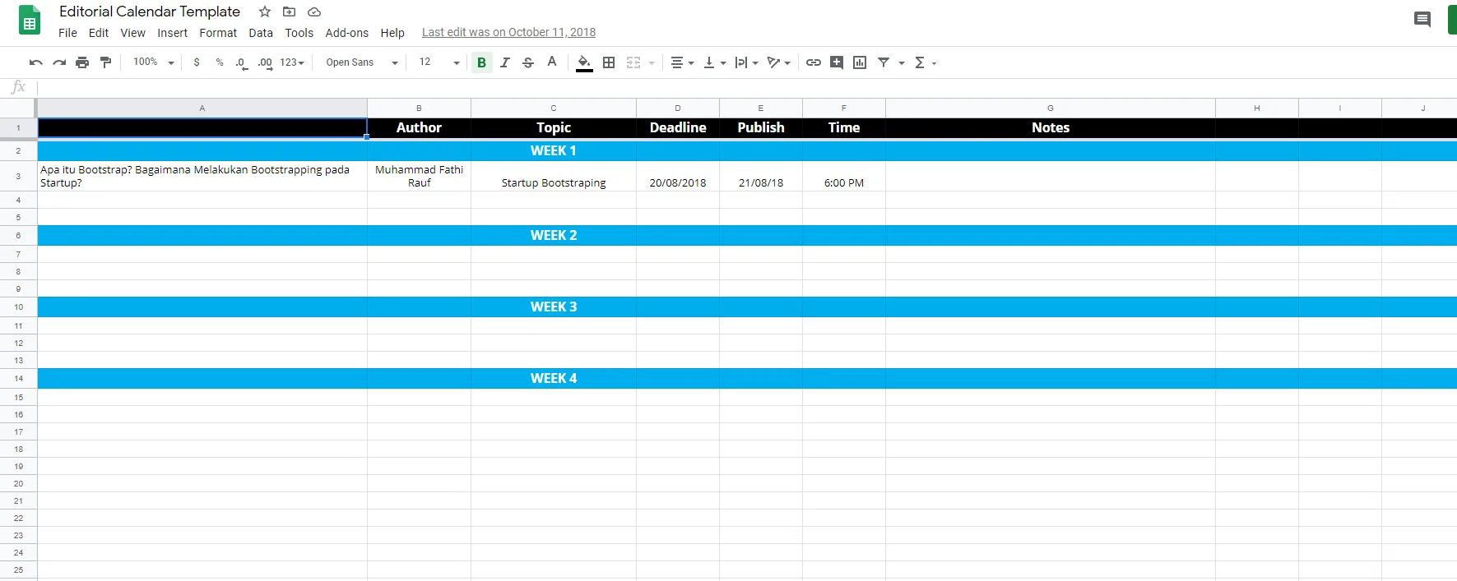Open Functions sigma menu

click(x=925, y=62)
